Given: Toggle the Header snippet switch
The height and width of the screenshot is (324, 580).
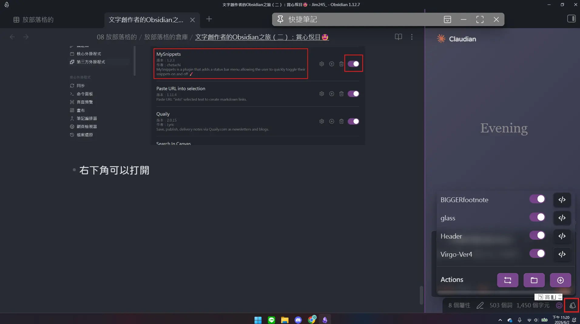Looking at the screenshot, I should pyautogui.click(x=537, y=235).
